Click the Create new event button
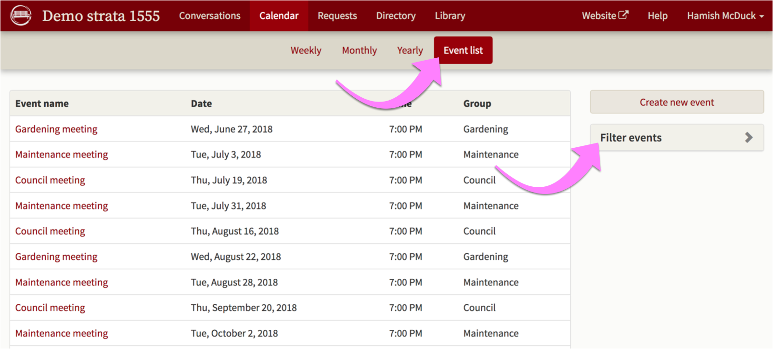The width and height of the screenshot is (773, 349). click(676, 102)
